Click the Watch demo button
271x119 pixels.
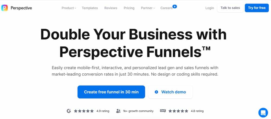[170, 92]
